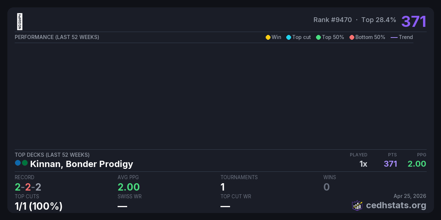Image resolution: width=441 pixels, height=220 pixels.
Task: Click the large 371 points score
Action: [x=414, y=22]
